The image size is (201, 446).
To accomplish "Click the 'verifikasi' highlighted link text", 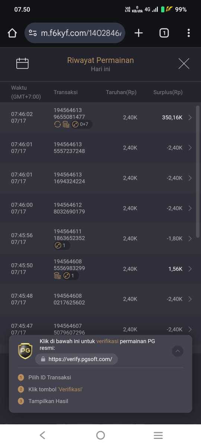I will tap(107, 341).
